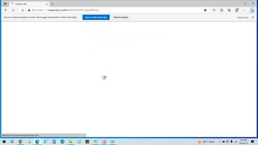Switch to Microsoft Edge on taskbar
This screenshot has height=145, width=258.
click(37, 141)
